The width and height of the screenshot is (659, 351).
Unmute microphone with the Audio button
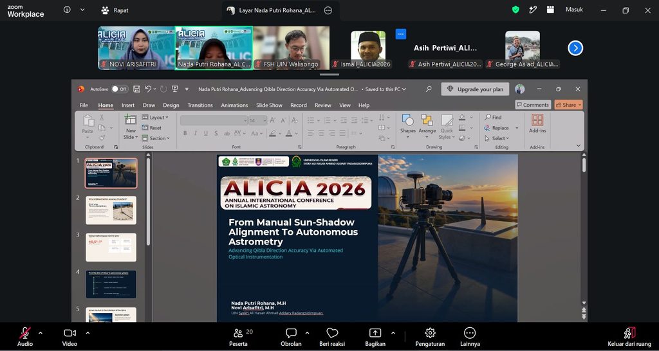[25, 337]
